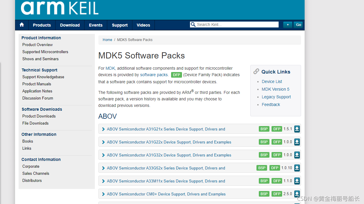Click BSP badge of A31G22x row
364x204 pixels.
pos(264,142)
